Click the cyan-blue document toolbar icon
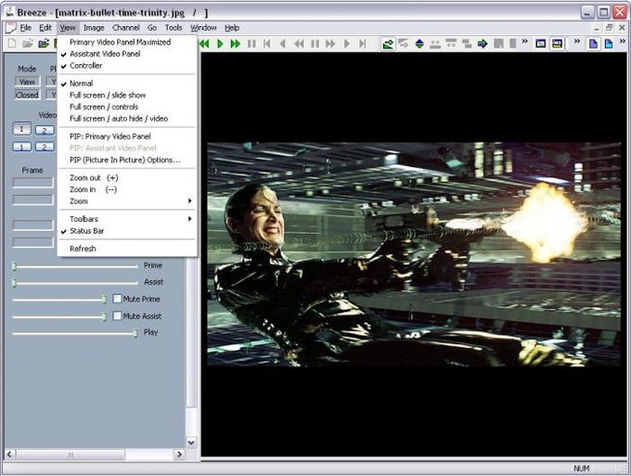Viewport: 631px width, 476px height. [609, 44]
